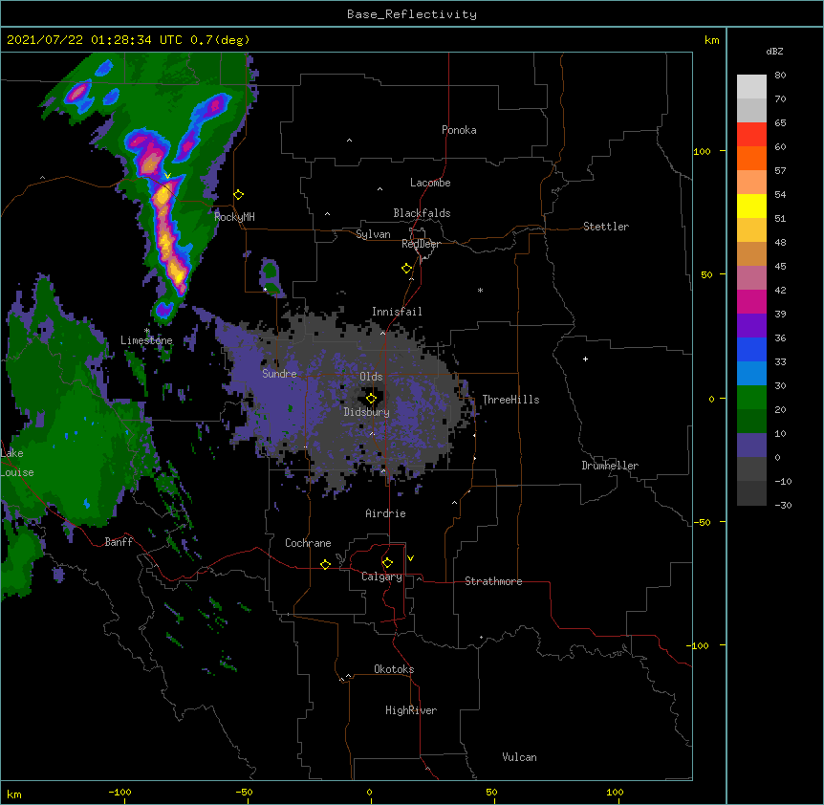Select the Vulcan label
This screenshot has width=824, height=805.
(519, 757)
